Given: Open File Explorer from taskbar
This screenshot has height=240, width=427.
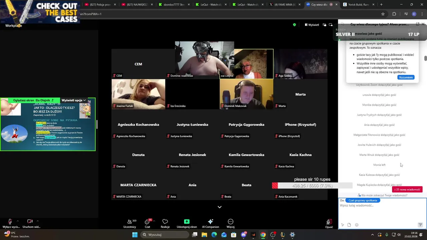Looking at the screenshot, I should (x=204, y=235).
